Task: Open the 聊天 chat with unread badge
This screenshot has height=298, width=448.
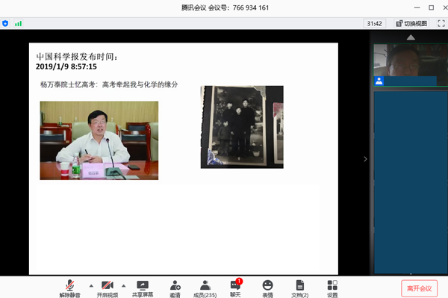Action: pos(235,288)
